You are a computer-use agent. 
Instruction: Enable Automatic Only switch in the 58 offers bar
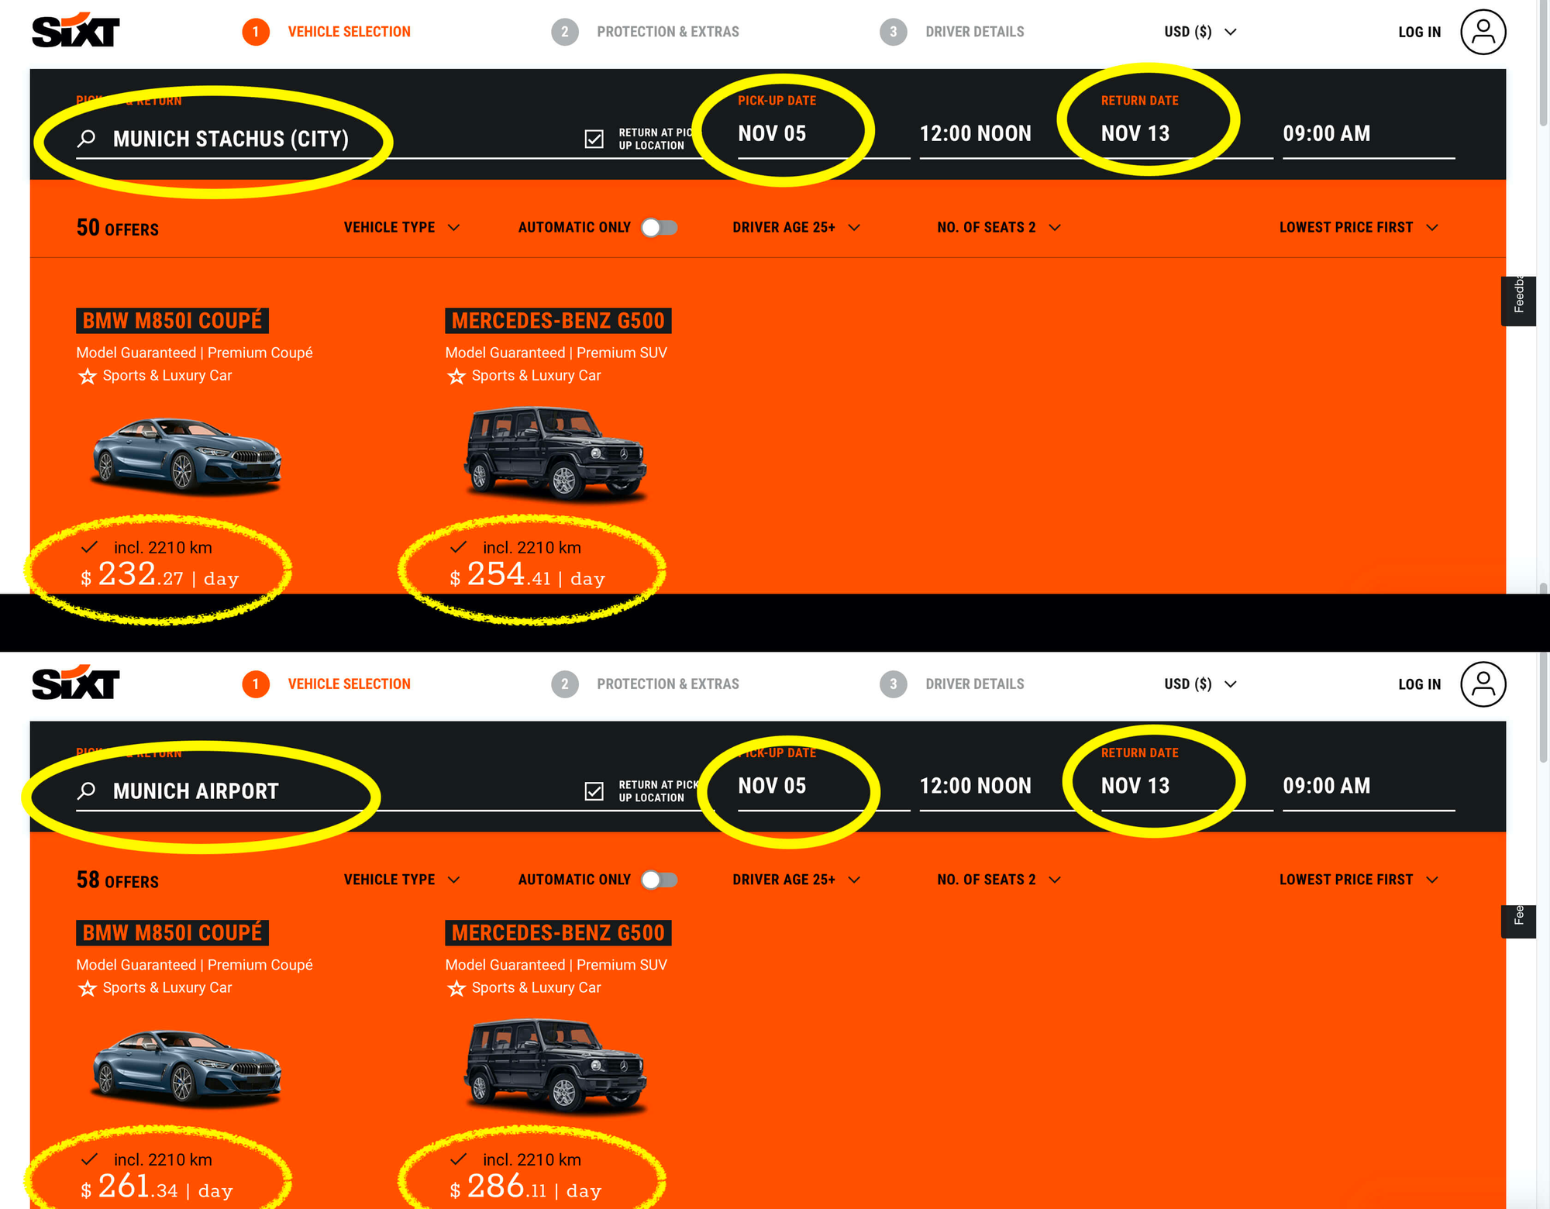tap(660, 880)
